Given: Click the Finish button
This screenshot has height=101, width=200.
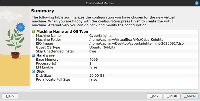Looking at the screenshot, I should pyautogui.click(x=172, y=96).
